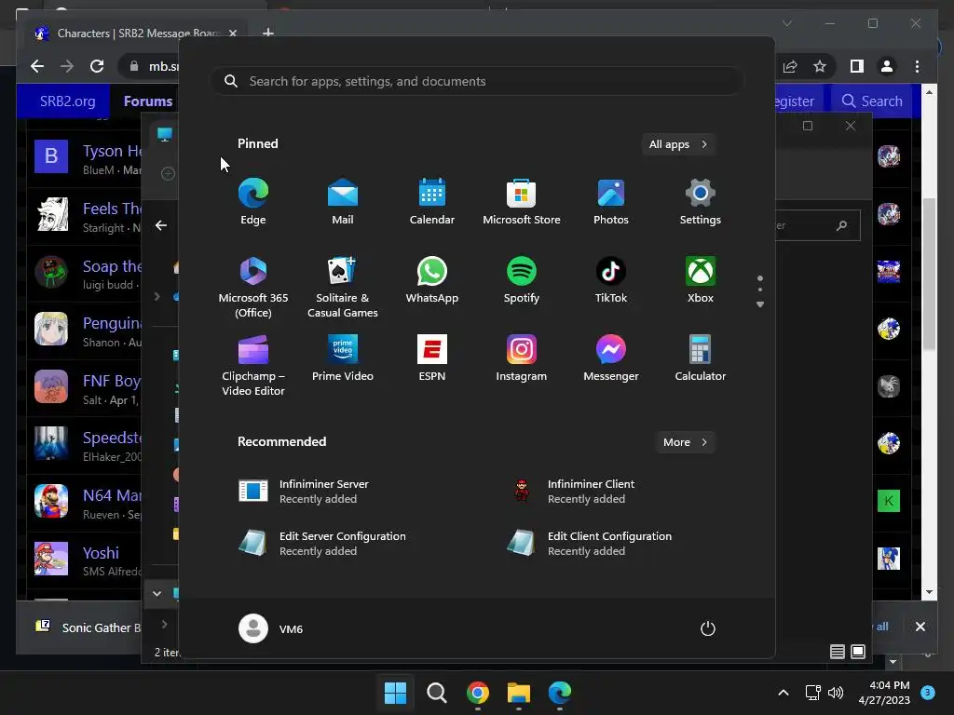This screenshot has width=954, height=715.
Task: Open the TikTok app
Action: [611, 280]
